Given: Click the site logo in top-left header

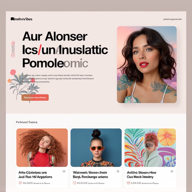Looking at the screenshot, I should click(x=21, y=19).
